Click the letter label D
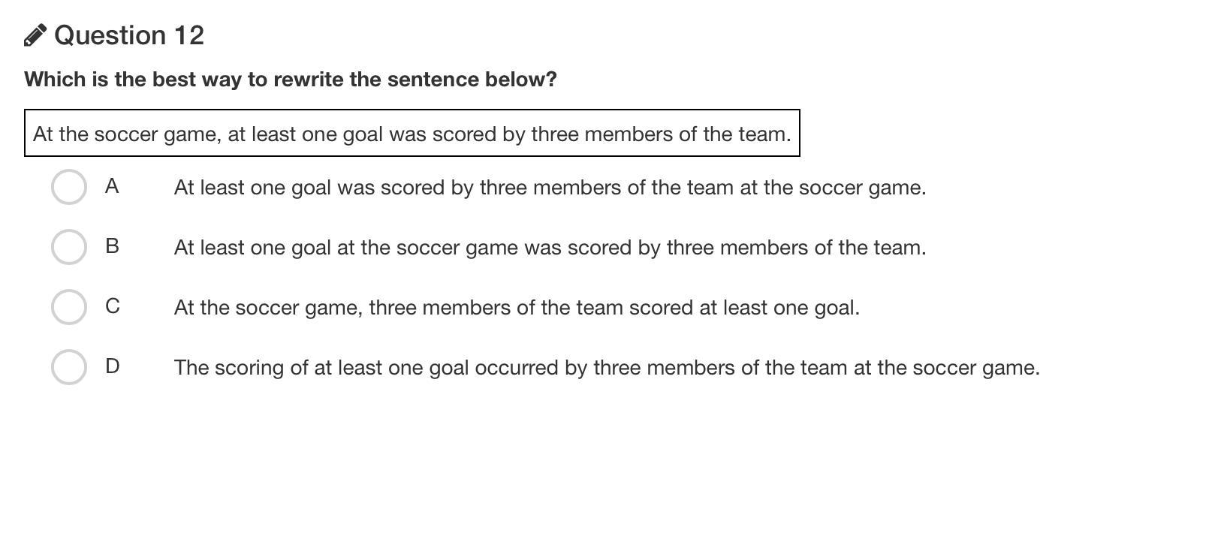The height and width of the screenshot is (536, 1221). (112, 366)
